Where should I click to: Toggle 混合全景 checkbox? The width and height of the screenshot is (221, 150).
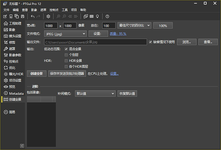click(x=66, y=49)
